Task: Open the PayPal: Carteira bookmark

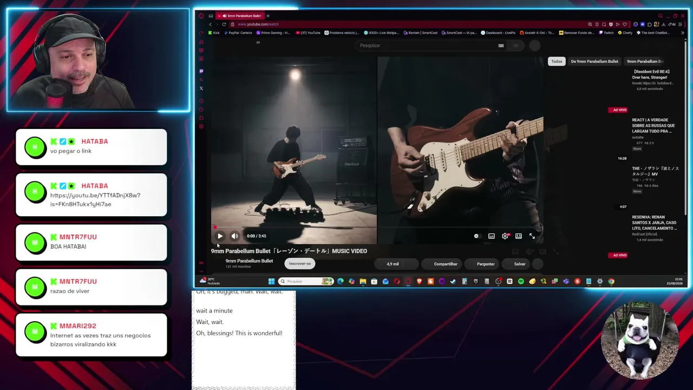Action: click(238, 33)
